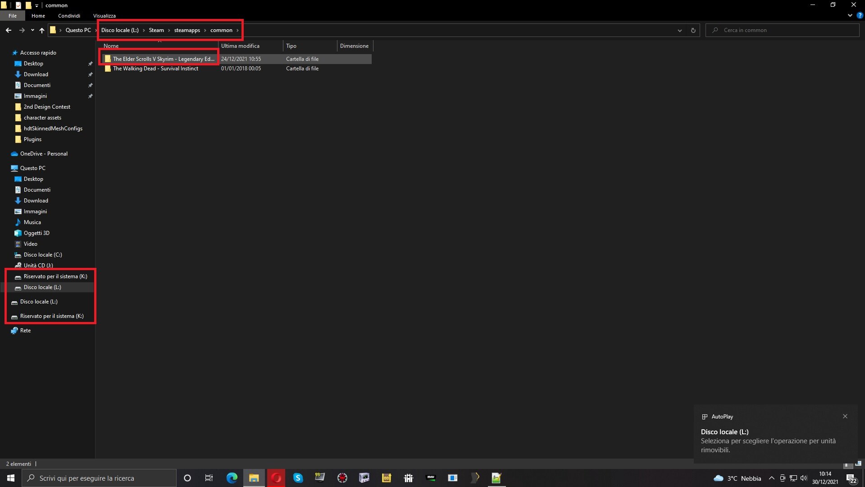Click Questo PC in the address breadcrumb
This screenshot has height=487, width=865.
click(78, 30)
